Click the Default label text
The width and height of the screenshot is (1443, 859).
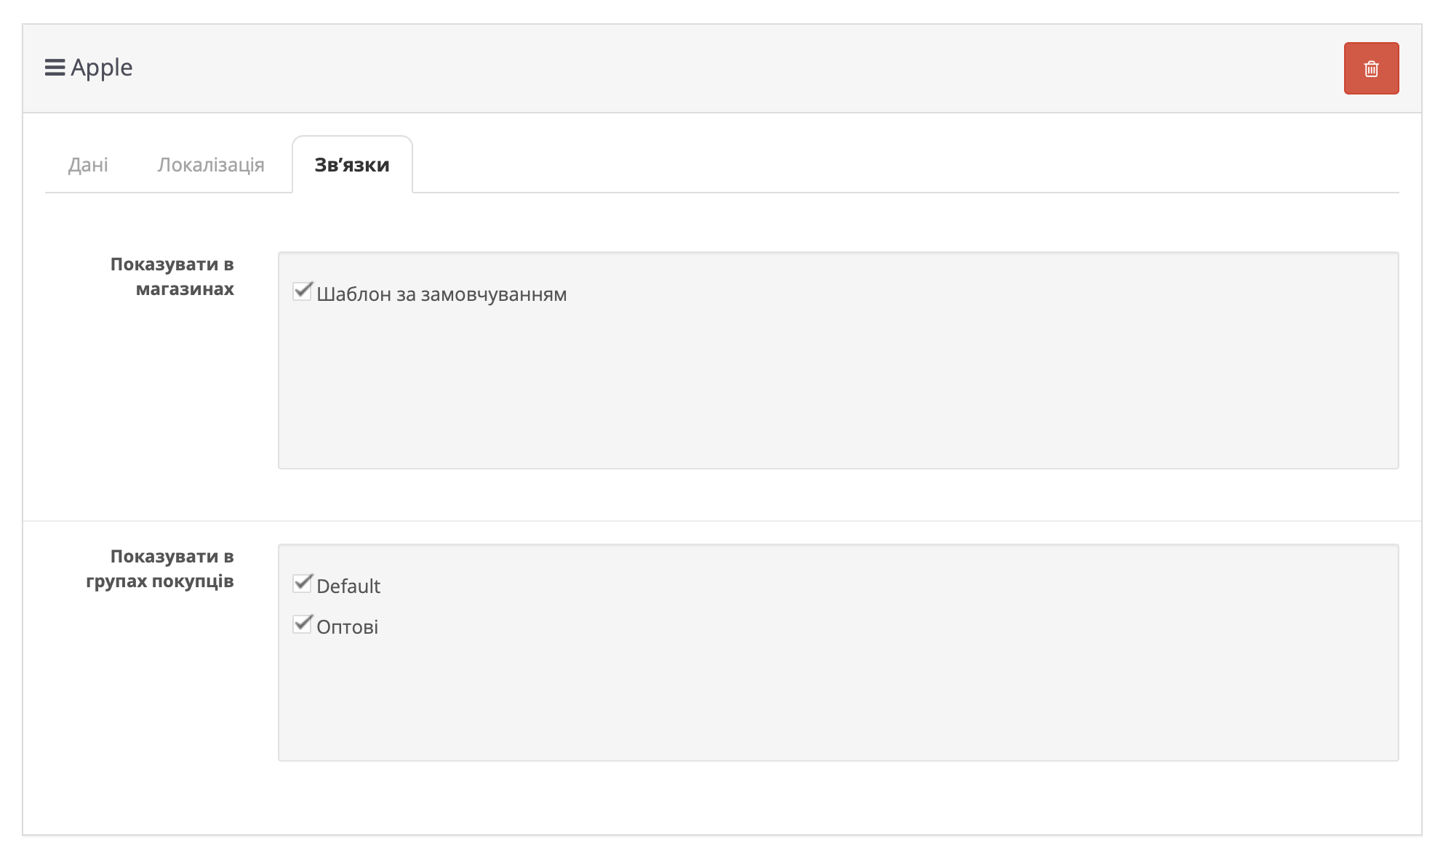(x=348, y=586)
